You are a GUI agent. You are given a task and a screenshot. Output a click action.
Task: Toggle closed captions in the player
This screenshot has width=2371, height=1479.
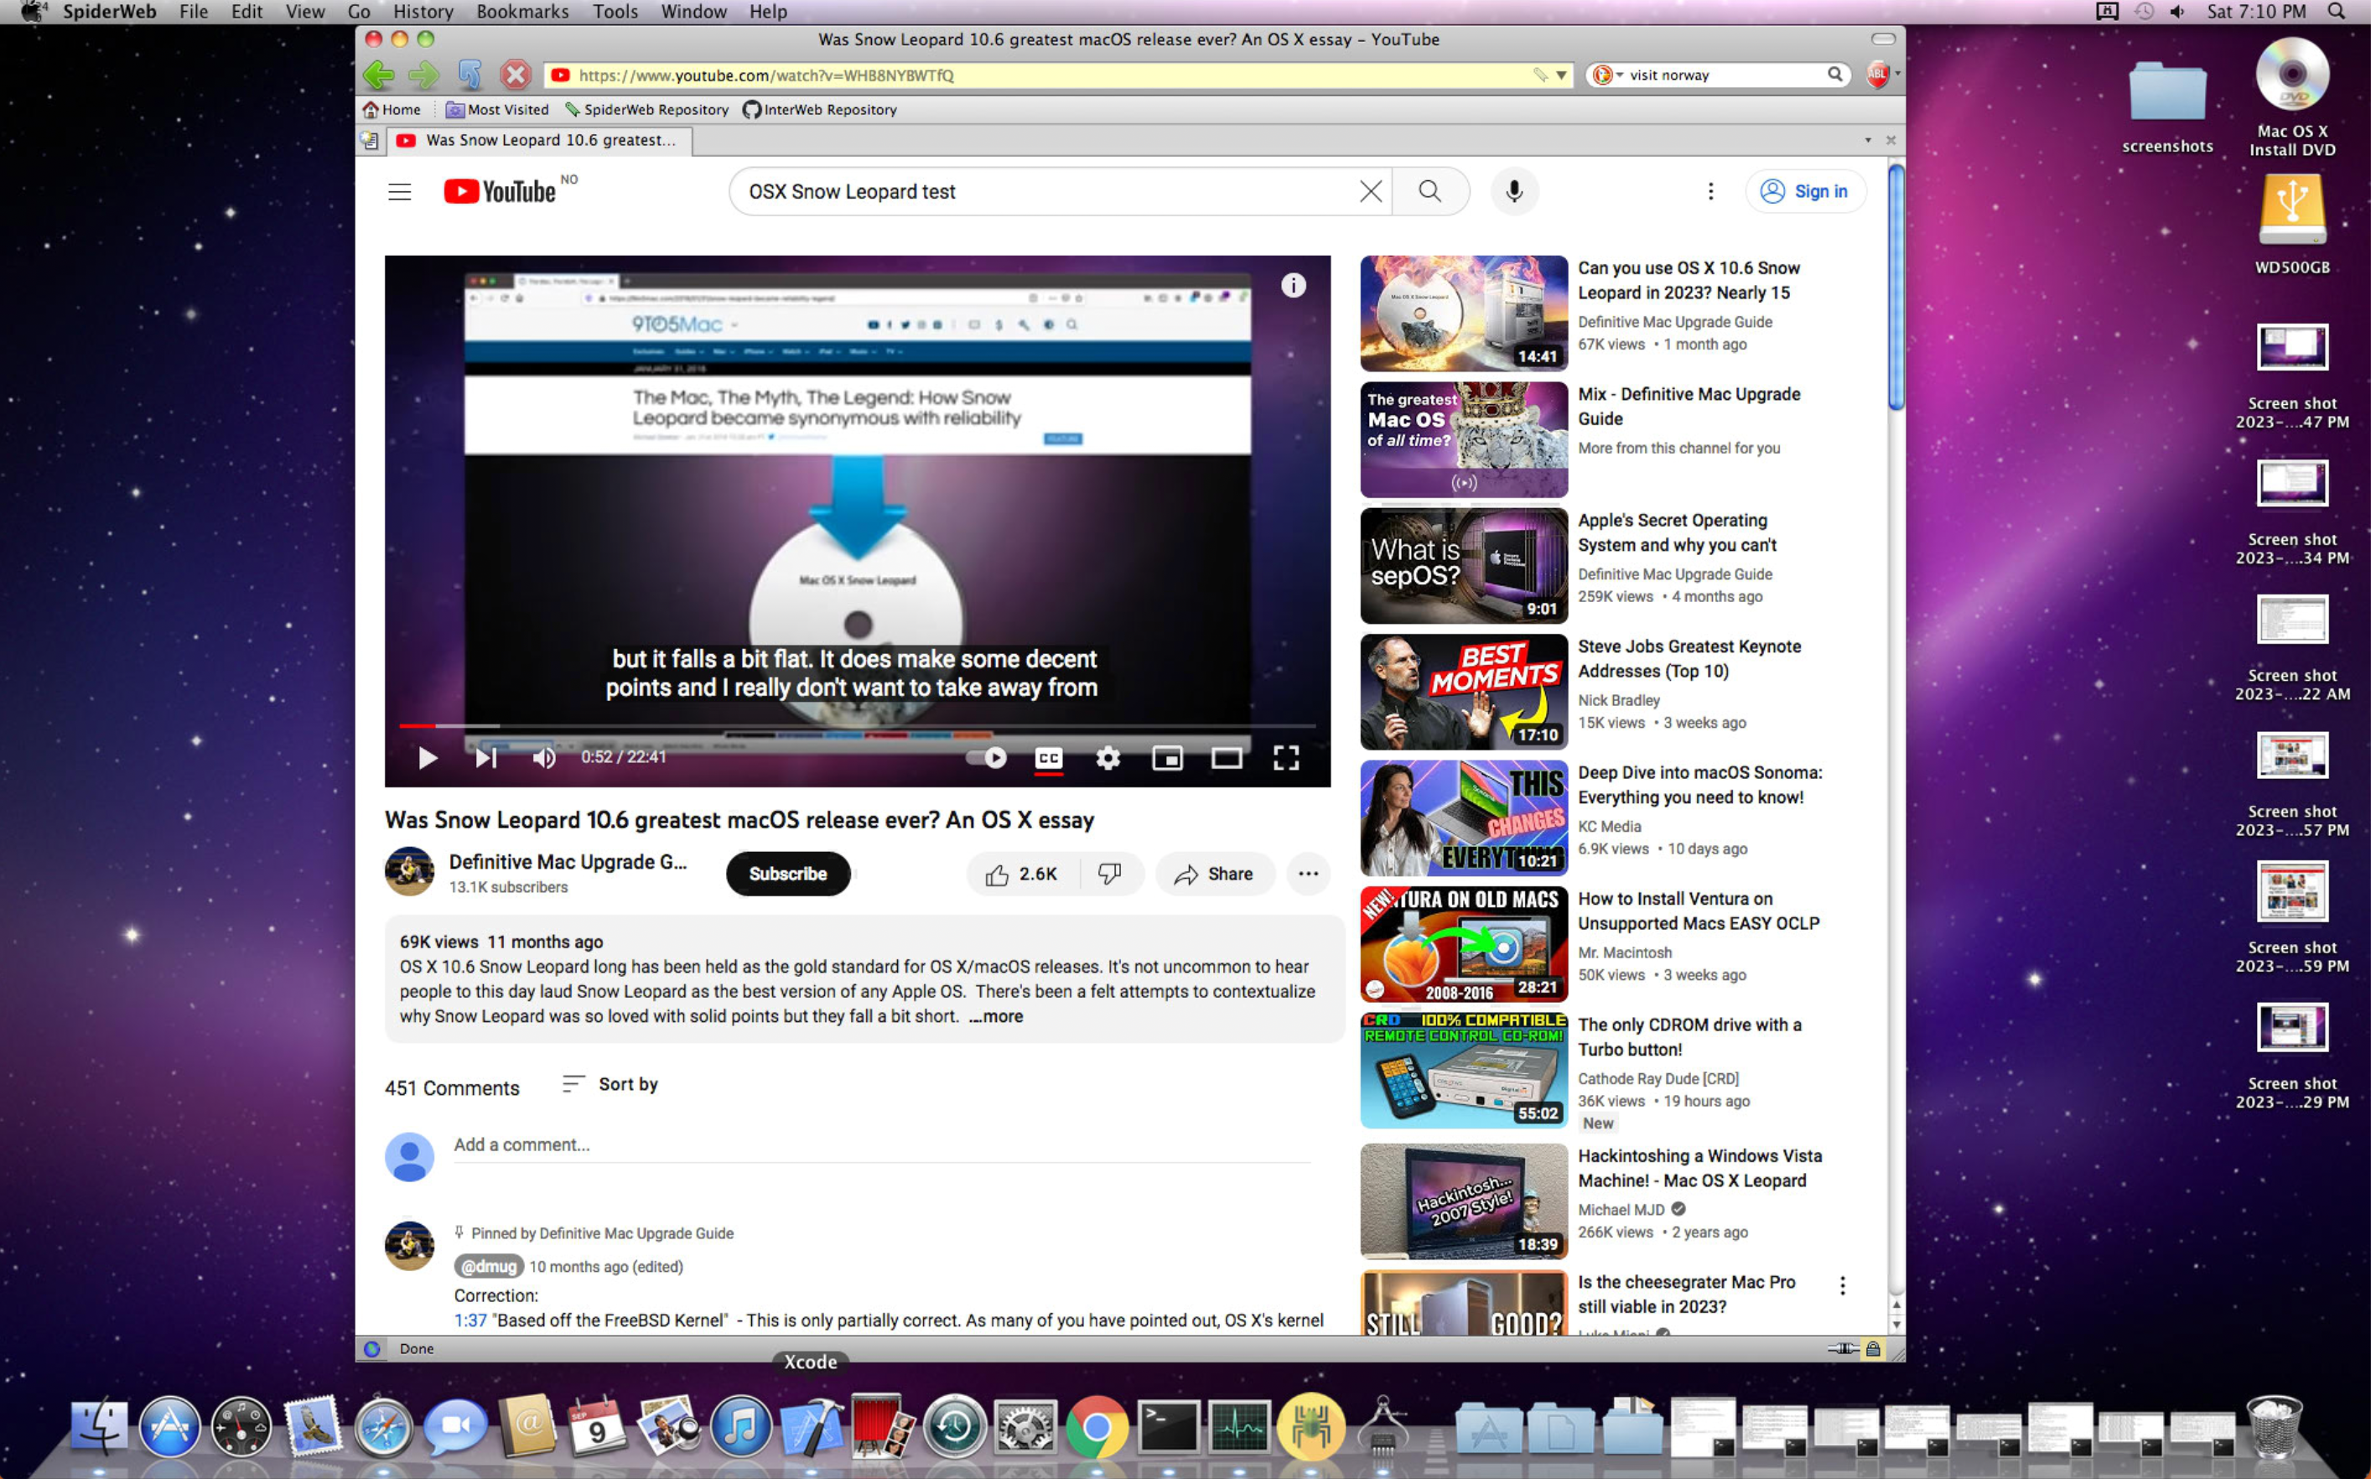[1048, 757]
